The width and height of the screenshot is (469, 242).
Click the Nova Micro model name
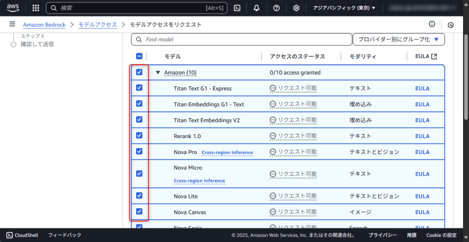pos(188,168)
